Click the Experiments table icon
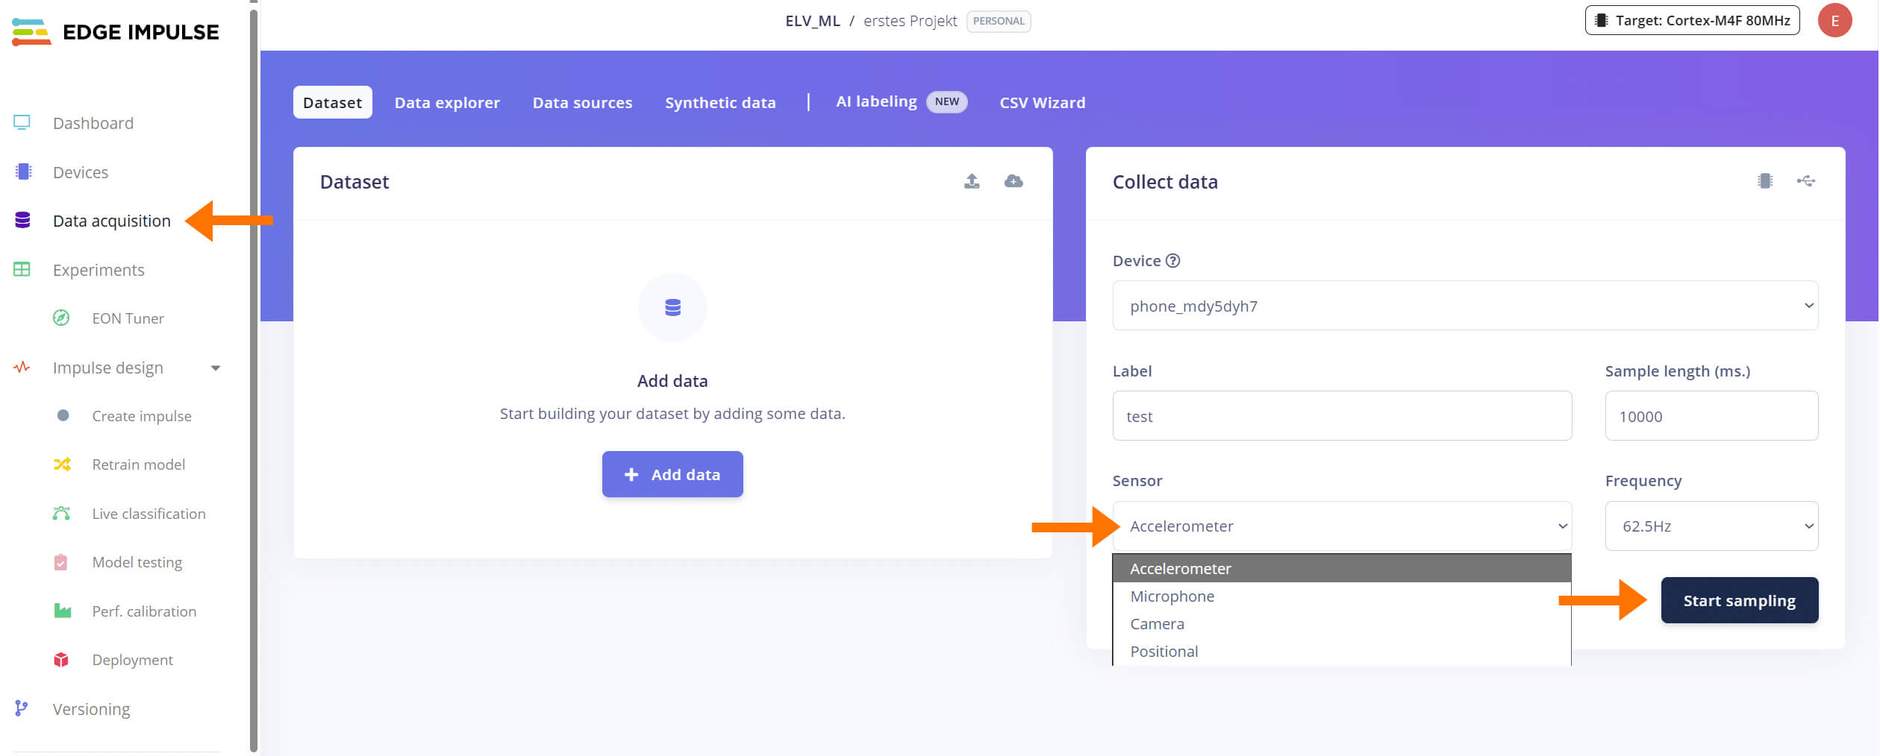This screenshot has width=1880, height=756. pos(22,269)
